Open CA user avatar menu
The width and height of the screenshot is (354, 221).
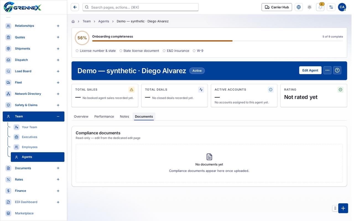(342, 7)
